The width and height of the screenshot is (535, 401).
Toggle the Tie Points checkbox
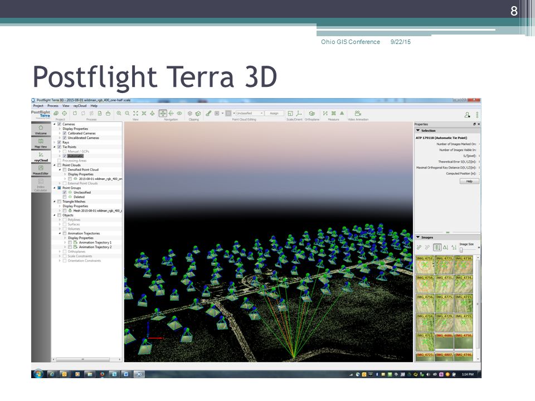coord(60,147)
